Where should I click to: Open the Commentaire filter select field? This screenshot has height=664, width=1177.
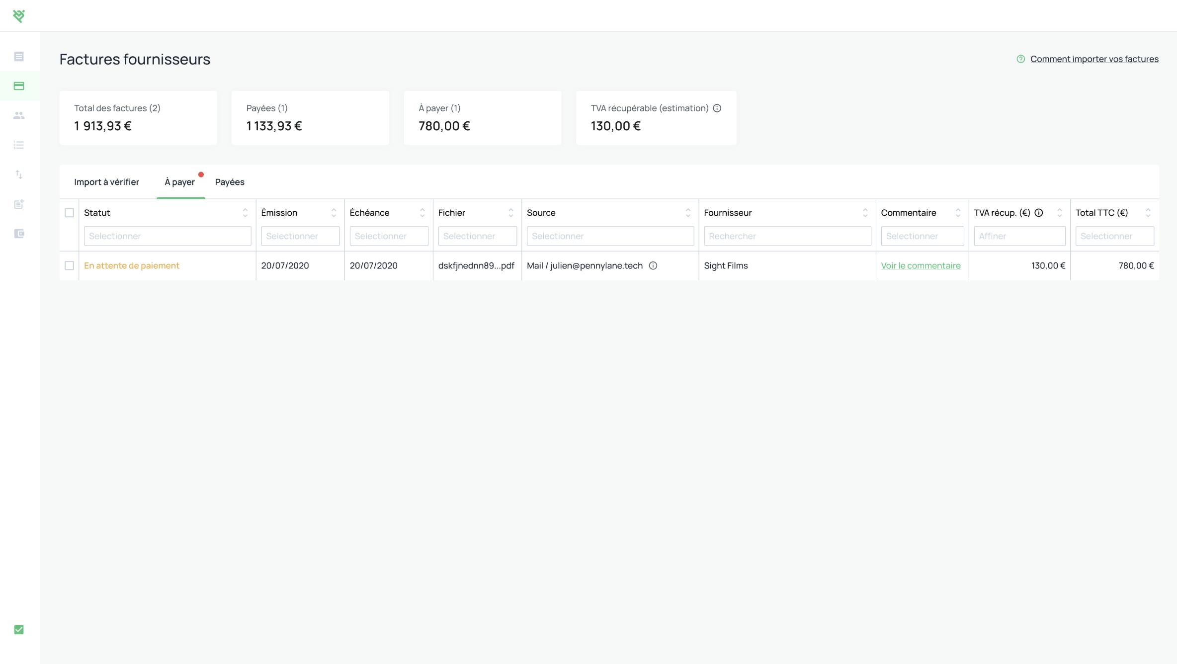tap(923, 236)
